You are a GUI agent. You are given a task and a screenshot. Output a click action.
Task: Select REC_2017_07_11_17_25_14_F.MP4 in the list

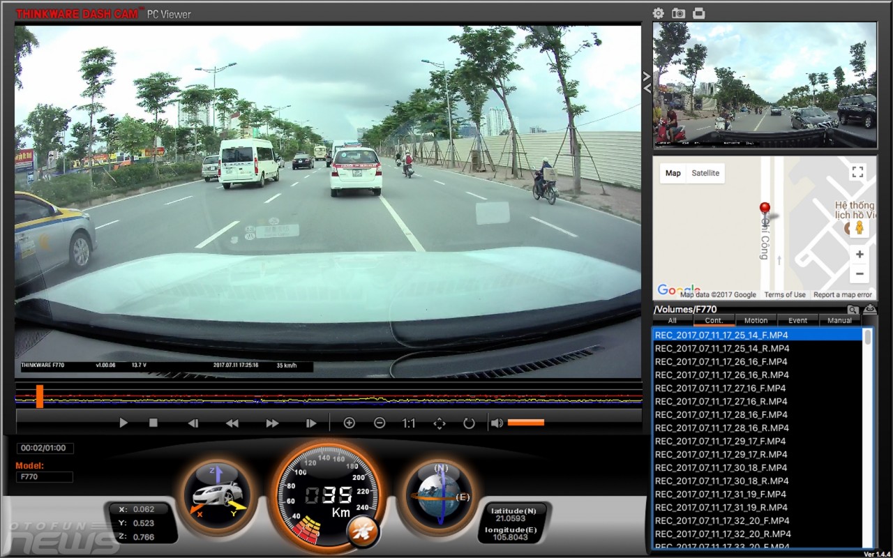[x=758, y=335]
